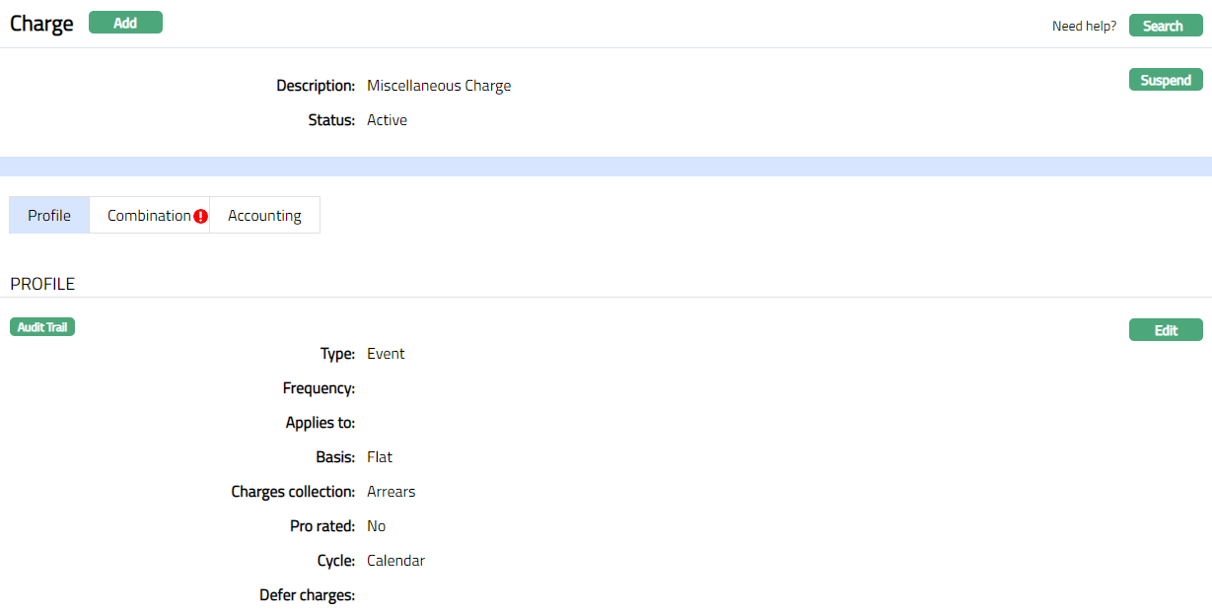1212x613 pixels.
Task: Select the Miscellaneous Charge description text
Action: [x=439, y=86]
